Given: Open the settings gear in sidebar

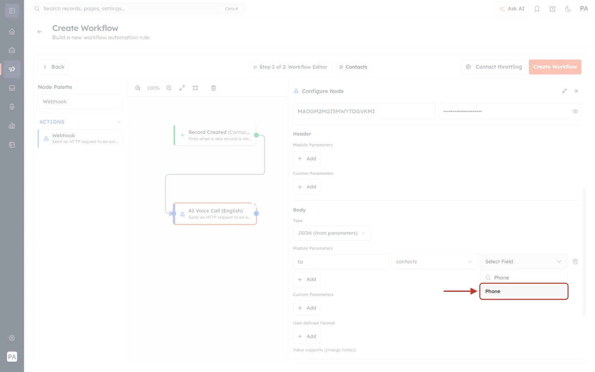Looking at the screenshot, I should click(x=12, y=338).
